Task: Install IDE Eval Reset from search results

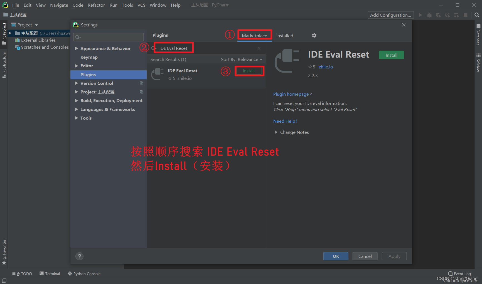Action: [249, 71]
